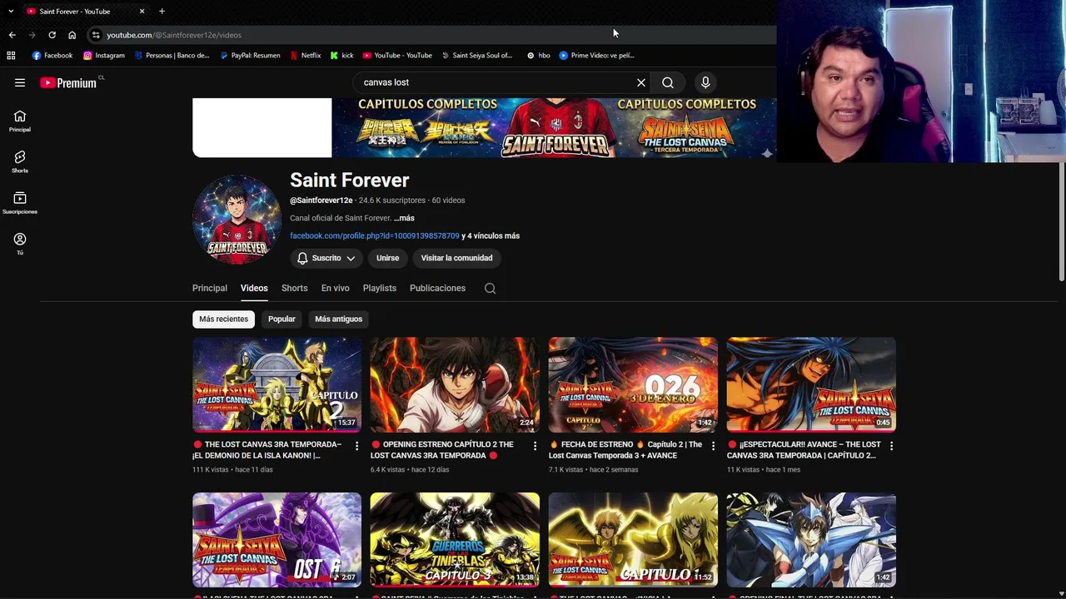Open title OPENING ESTRENO CAPÍTULO 2 THE LOST CANVAS
Image resolution: width=1066 pixels, height=599 pixels.
441,450
